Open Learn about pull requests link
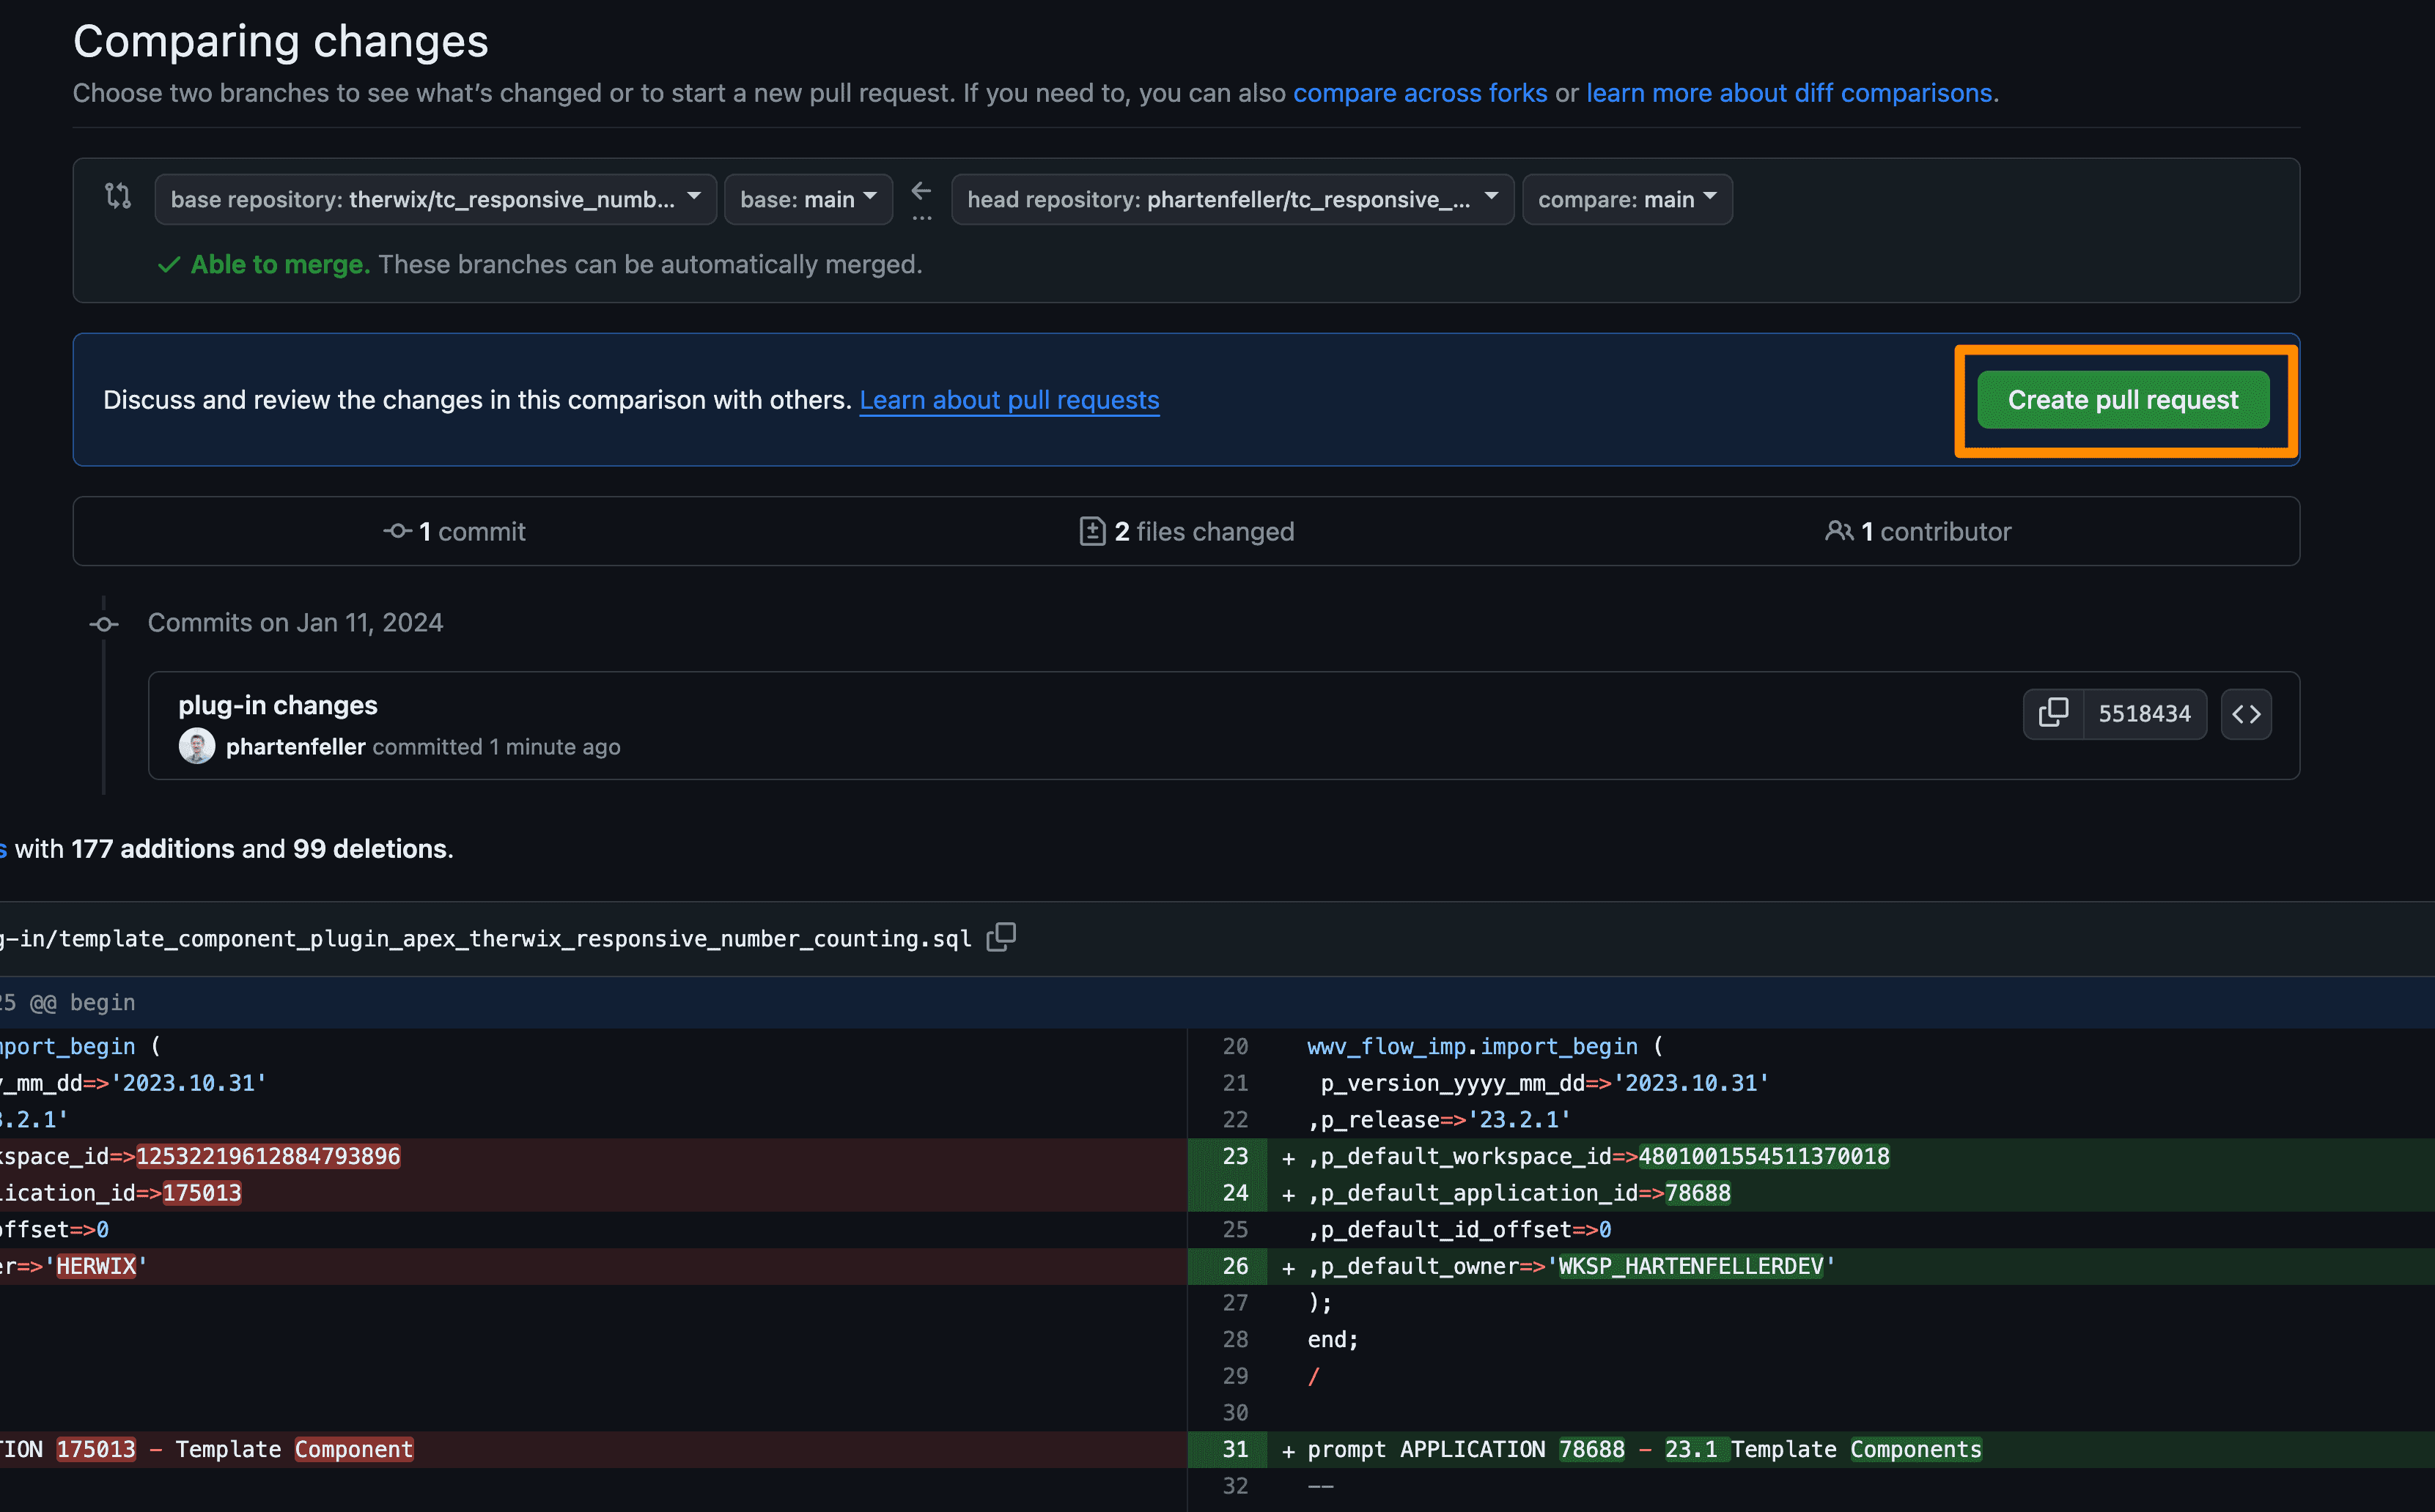The width and height of the screenshot is (2435, 1512). 1009,399
